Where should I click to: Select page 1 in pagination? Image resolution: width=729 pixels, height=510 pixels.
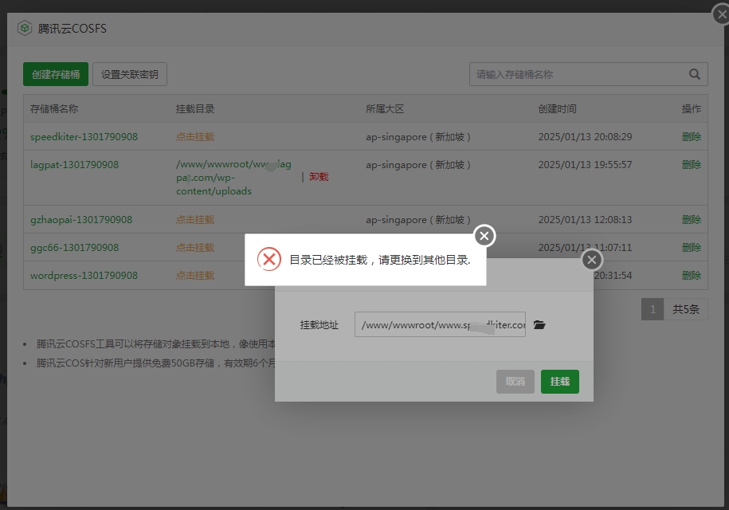653,309
